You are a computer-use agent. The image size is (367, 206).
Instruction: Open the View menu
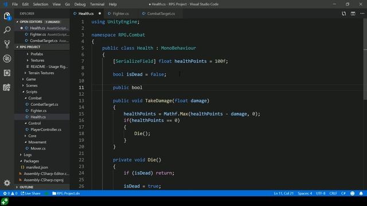tap(56, 4)
